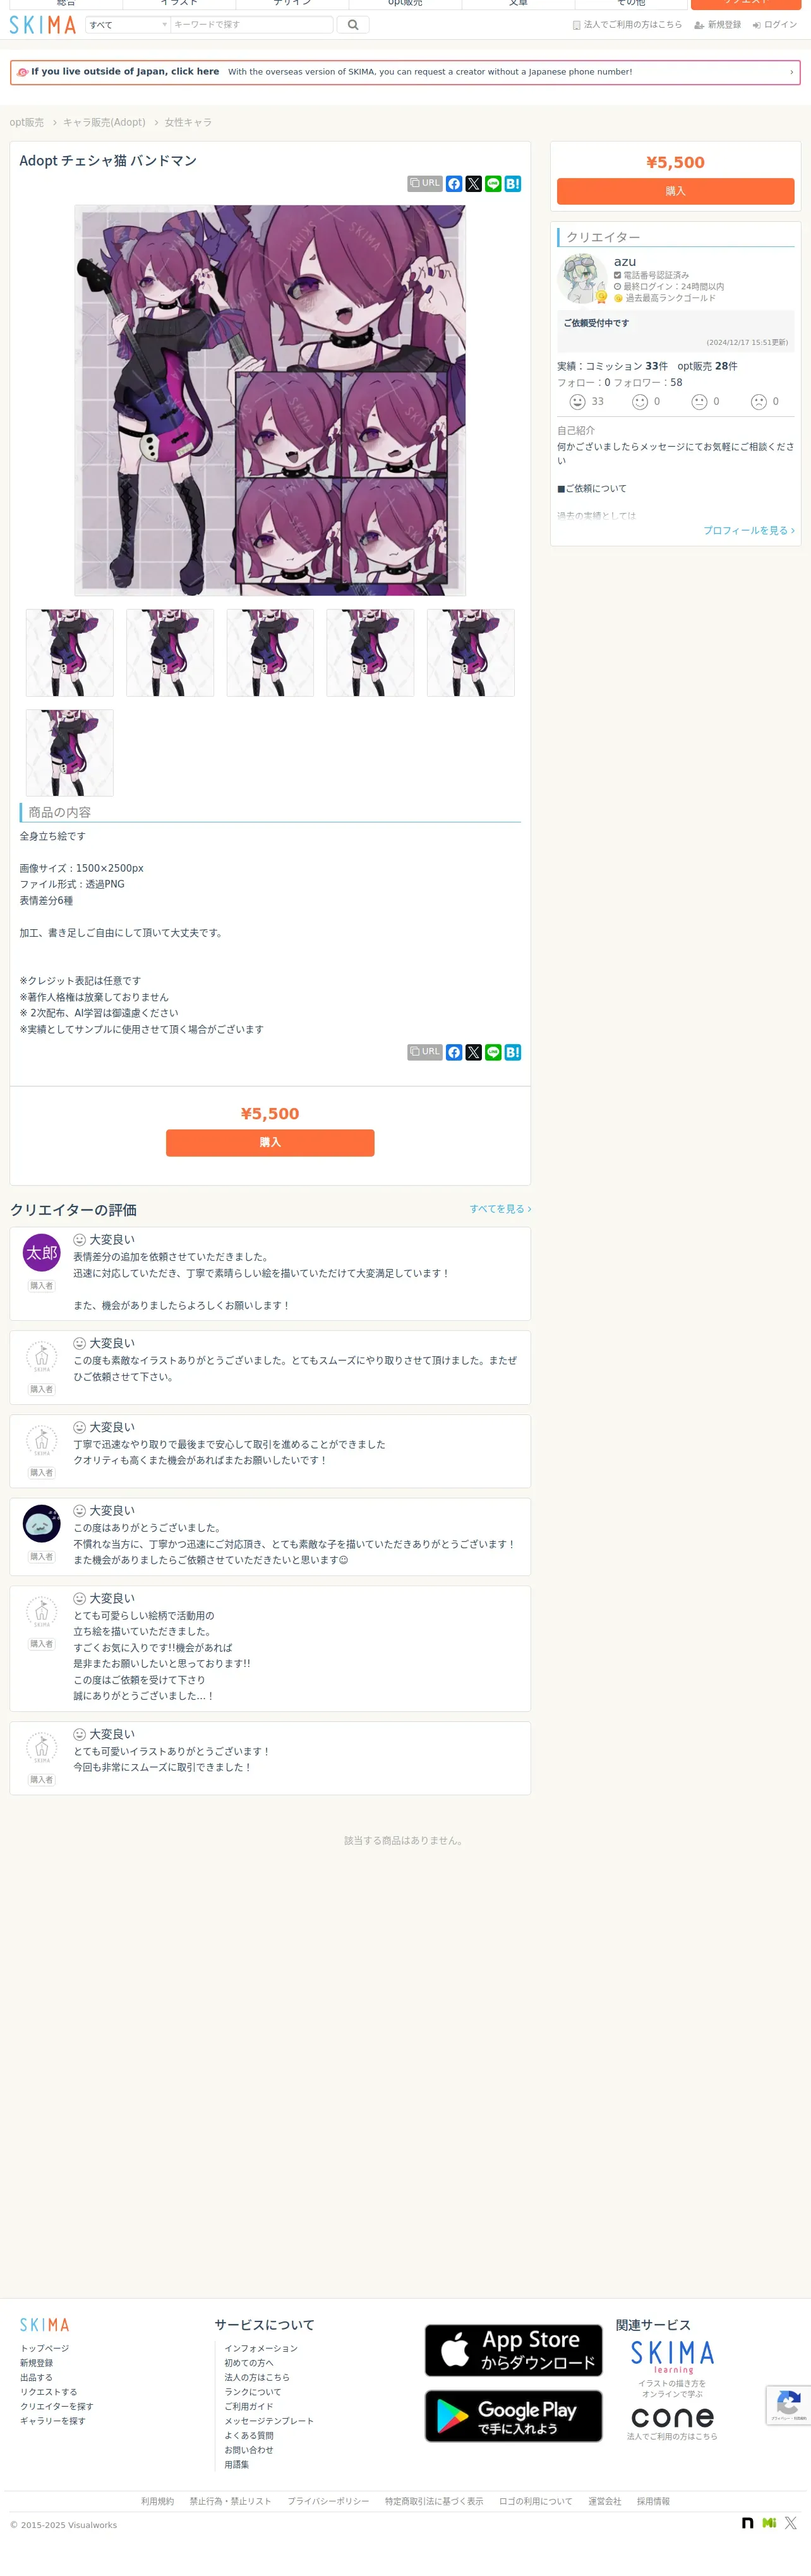Open 利用規約 in bottom bar

click(x=157, y=2501)
